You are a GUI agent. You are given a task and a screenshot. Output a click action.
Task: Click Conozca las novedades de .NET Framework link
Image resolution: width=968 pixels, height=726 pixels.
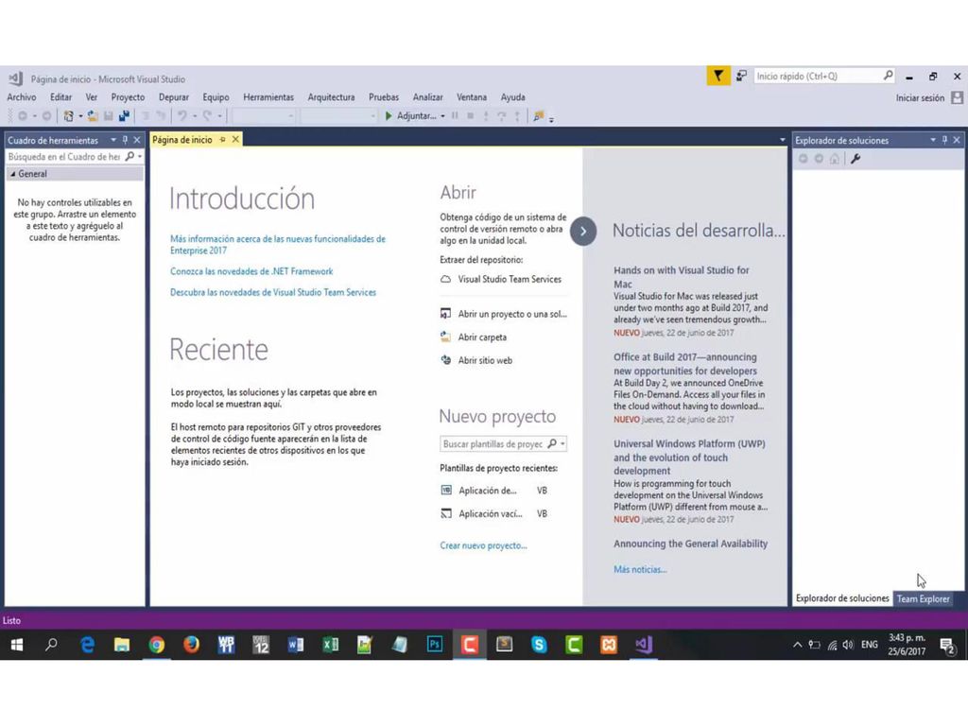click(x=251, y=271)
